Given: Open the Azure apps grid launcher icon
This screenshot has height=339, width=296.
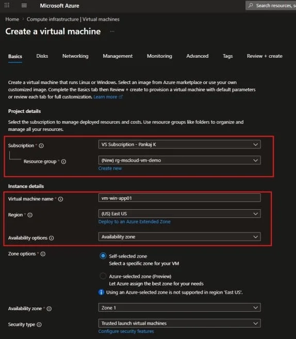Looking at the screenshot, I should [7, 5].
